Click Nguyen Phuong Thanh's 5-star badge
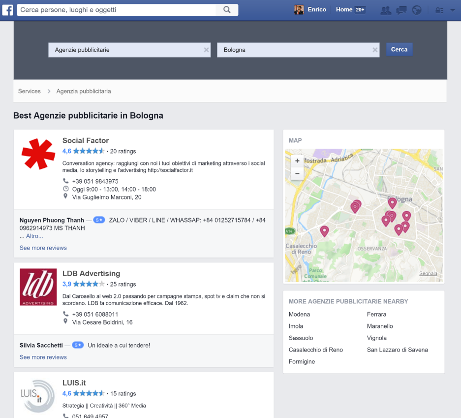 tap(99, 220)
